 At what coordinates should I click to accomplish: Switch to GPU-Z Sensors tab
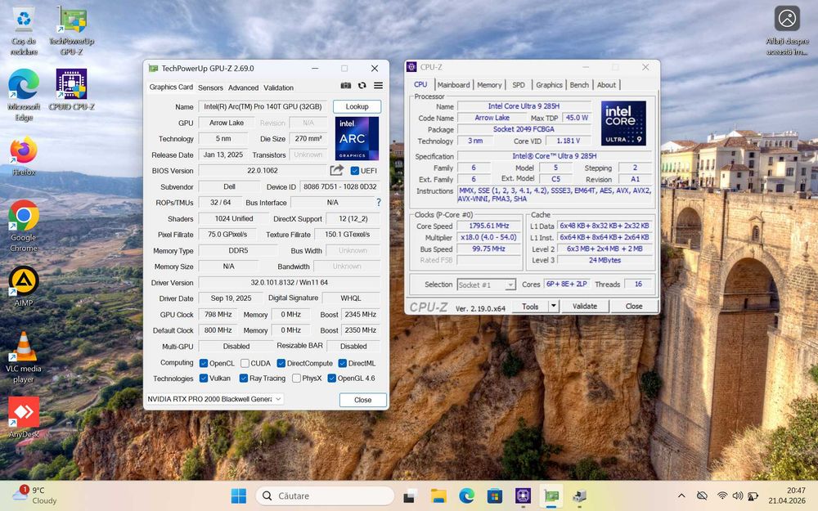(210, 87)
